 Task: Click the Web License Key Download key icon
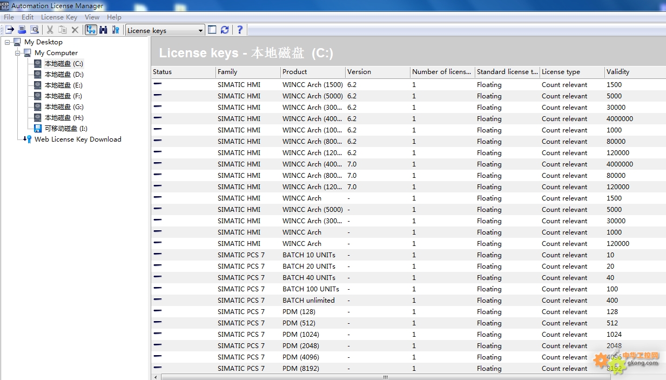point(28,139)
